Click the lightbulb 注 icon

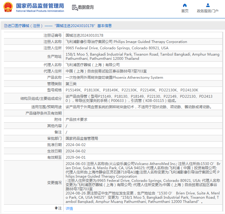(x=56, y=208)
